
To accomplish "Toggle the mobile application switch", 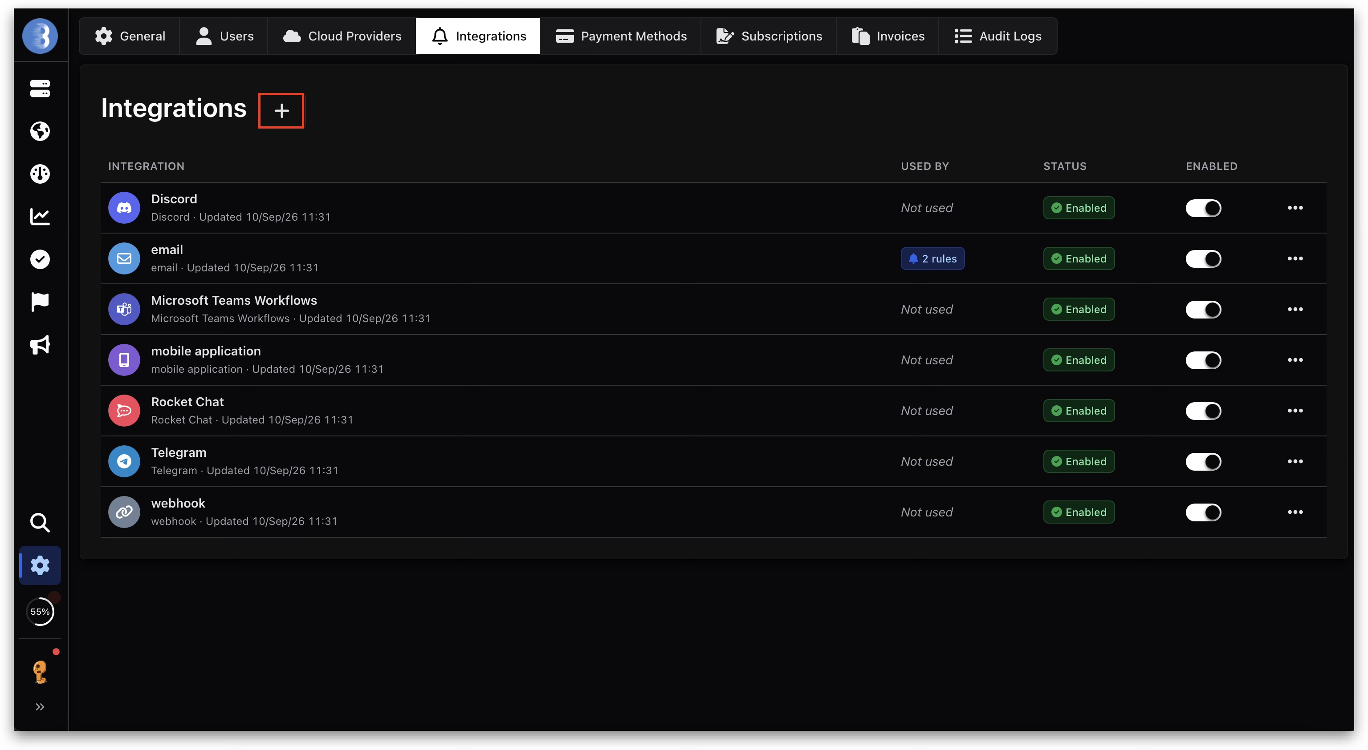I will coord(1203,360).
